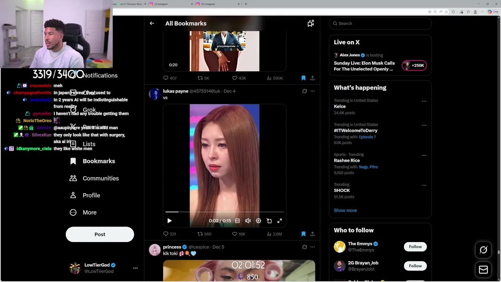Open options for Rashee Rice trend
Screen dimensions: 501x282
[424, 155]
